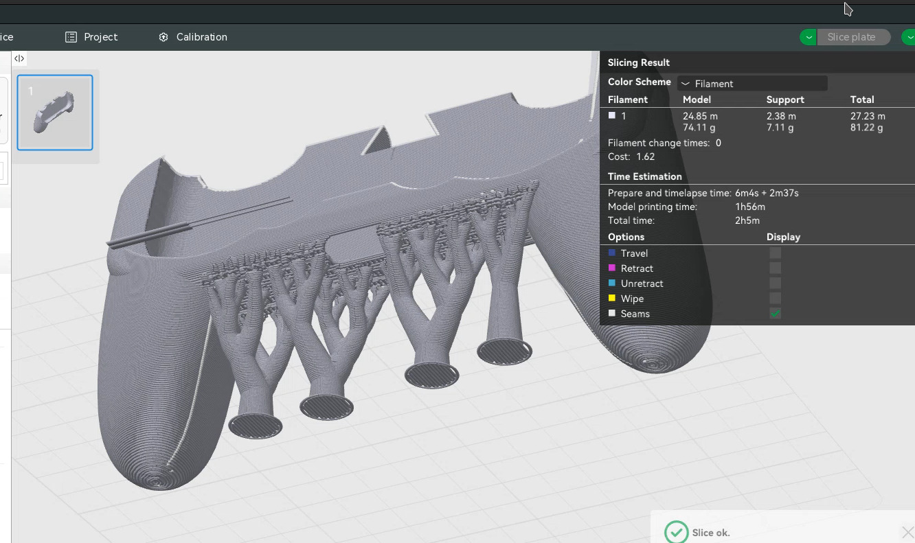Select the plate 1 thumbnail
Screen dimensions: 915x543
pos(55,113)
